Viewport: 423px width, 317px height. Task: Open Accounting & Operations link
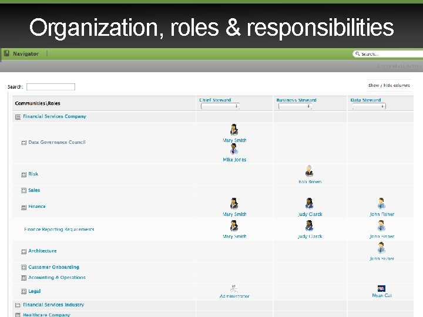tap(57, 277)
